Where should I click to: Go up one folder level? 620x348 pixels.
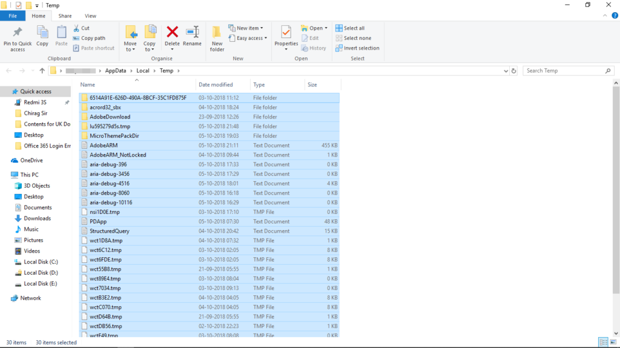[x=42, y=71]
